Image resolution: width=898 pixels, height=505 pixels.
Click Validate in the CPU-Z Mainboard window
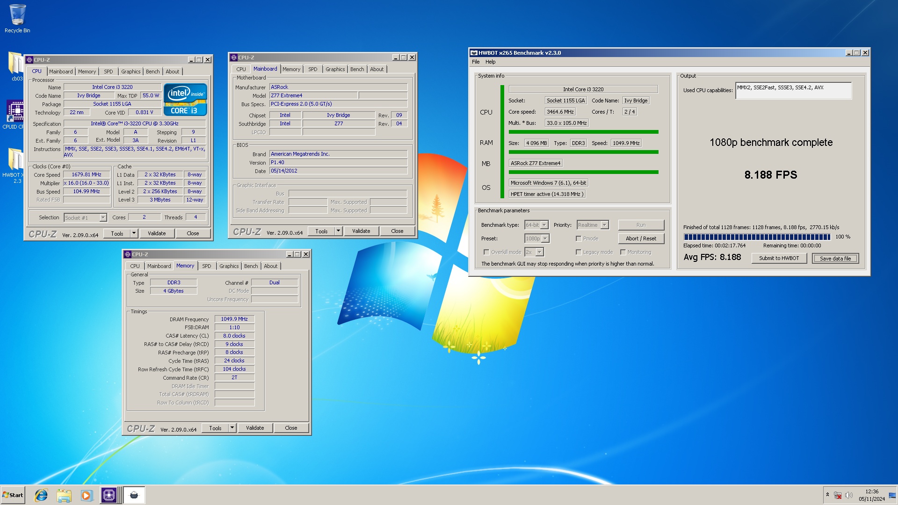[361, 231]
